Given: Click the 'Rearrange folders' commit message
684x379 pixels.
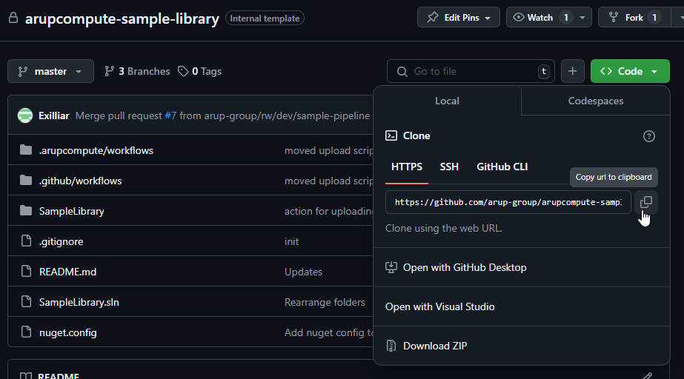Looking at the screenshot, I should (x=325, y=301).
